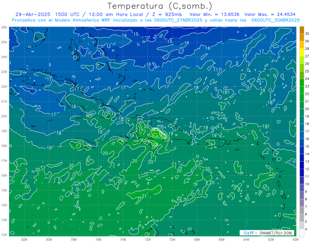Select the "Valor Max. = 24.4534" text
This screenshot has width=314, height=243.
click(x=270, y=14)
